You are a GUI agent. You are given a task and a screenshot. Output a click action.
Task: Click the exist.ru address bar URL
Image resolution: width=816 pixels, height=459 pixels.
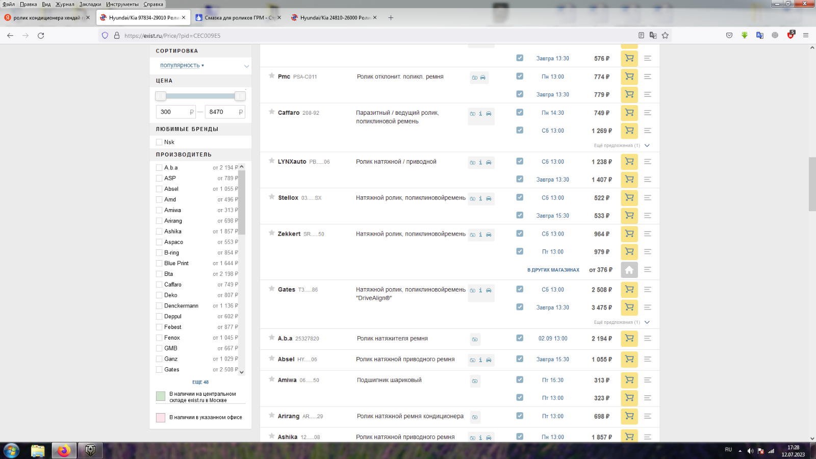tap(172, 36)
